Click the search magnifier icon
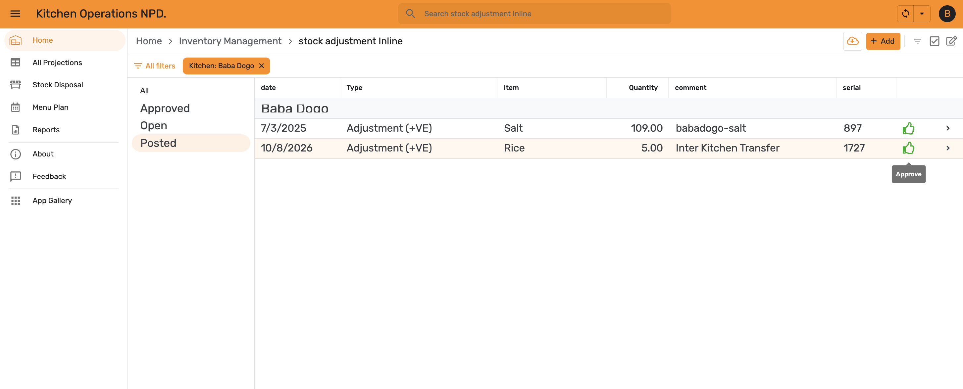This screenshot has width=963, height=389. click(411, 14)
